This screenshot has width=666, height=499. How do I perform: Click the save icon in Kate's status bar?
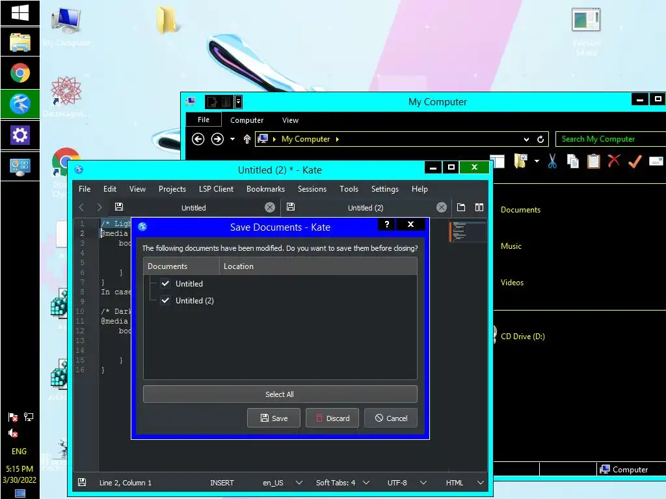82,483
